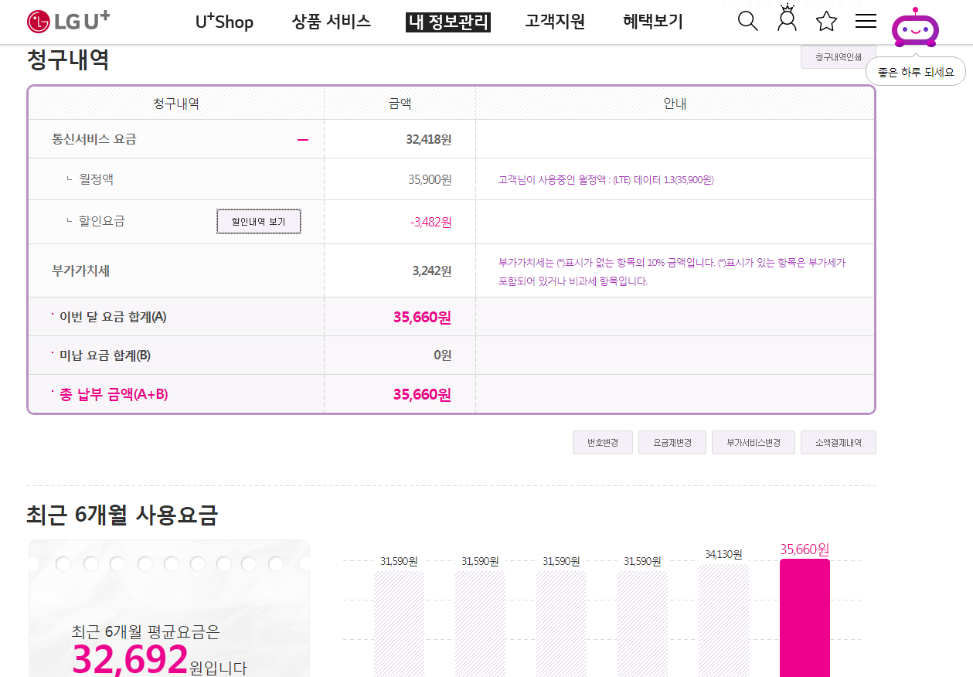Select the pink 35,660원 bar in chart
973x677 pixels.
tap(805, 618)
